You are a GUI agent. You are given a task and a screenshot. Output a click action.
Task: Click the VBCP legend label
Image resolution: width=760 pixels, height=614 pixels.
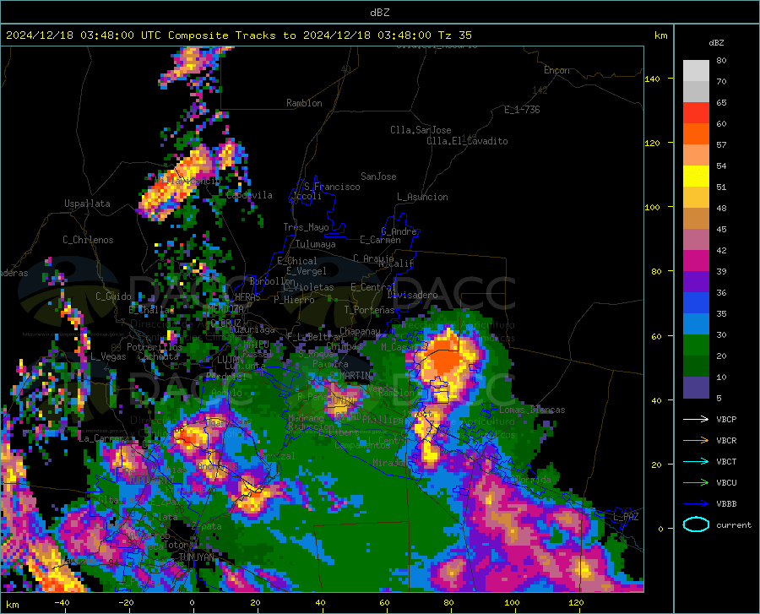click(726, 419)
